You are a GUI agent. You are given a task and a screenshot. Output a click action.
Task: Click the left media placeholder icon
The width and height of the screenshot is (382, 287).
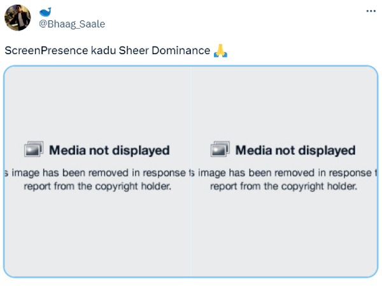click(33, 149)
